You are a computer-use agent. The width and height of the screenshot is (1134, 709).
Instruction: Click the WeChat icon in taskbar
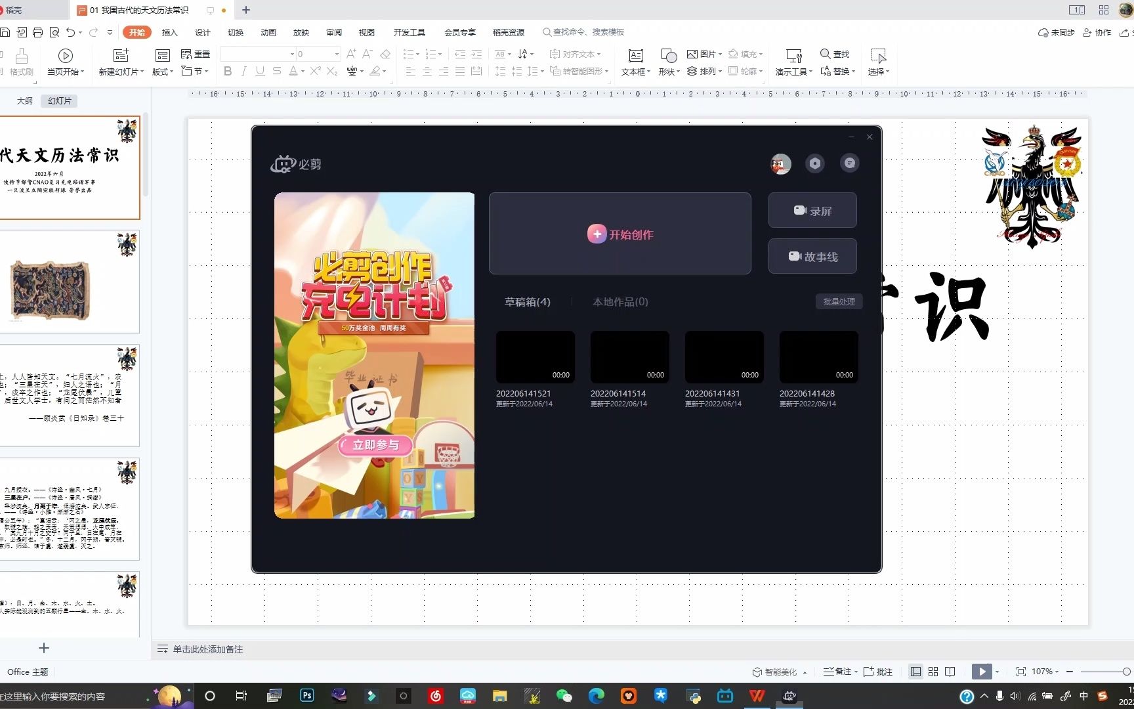564,696
